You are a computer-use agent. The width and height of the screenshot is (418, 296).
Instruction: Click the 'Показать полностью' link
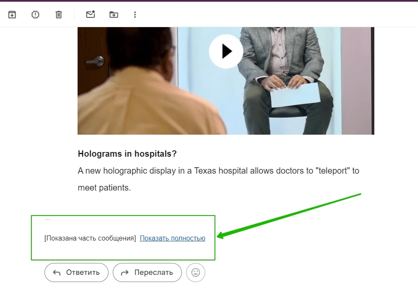[173, 238]
